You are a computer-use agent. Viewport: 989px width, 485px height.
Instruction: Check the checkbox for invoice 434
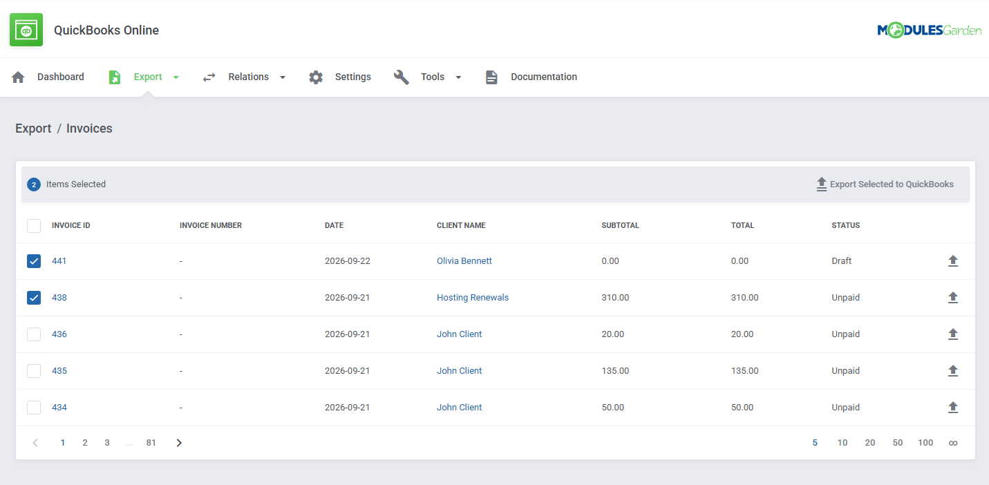pyautogui.click(x=34, y=408)
